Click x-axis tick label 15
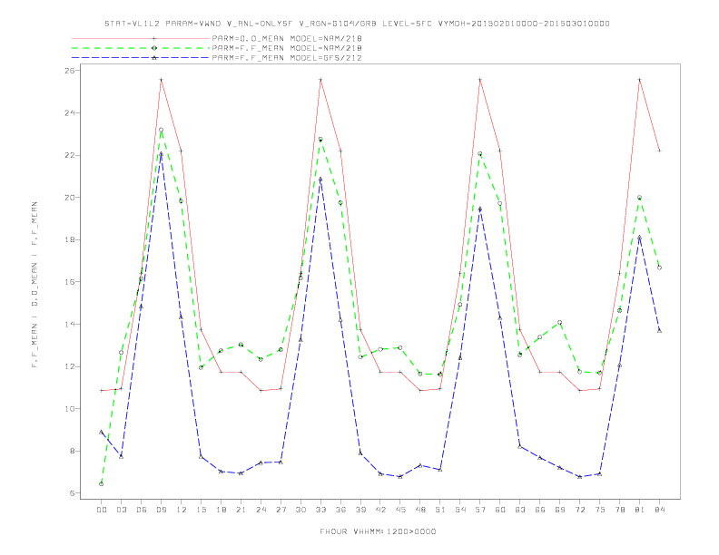This screenshot has width=719, height=555. point(201,510)
